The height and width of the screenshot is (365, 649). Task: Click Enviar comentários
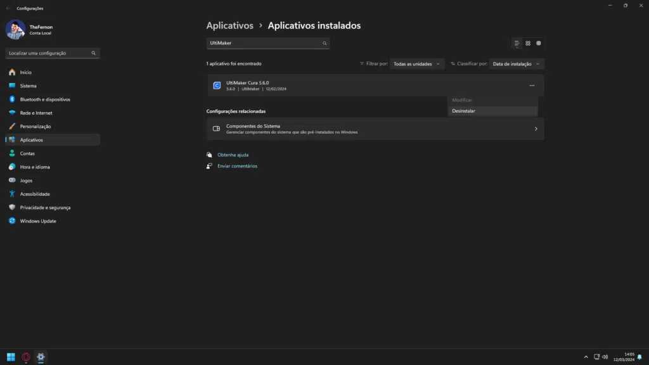tap(236, 165)
